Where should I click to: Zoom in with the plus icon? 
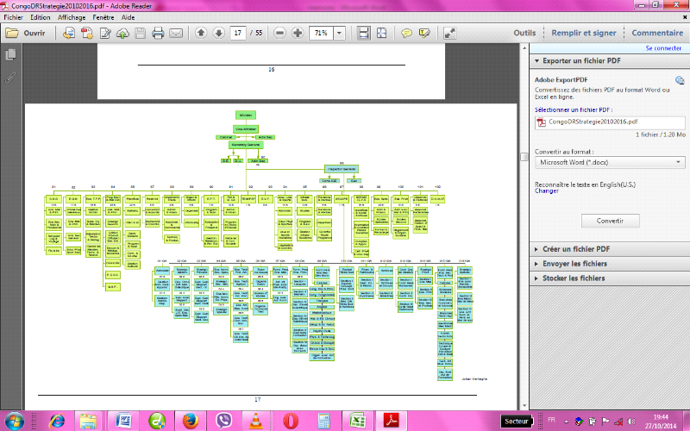298,34
